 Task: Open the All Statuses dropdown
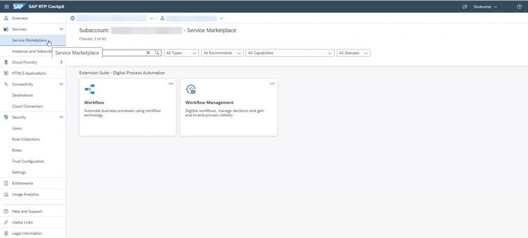[x=354, y=53]
